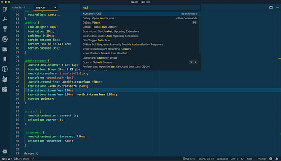The width and height of the screenshot is (281, 161).
Task: Change language mode via CSS
Action: [249, 159]
